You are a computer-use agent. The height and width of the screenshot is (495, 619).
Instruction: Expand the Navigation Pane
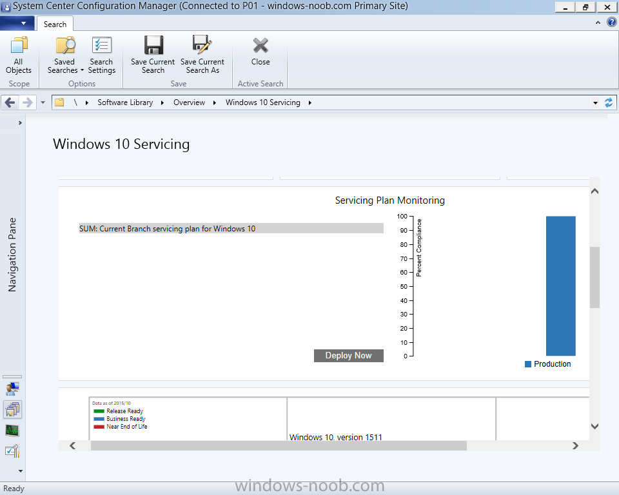20,122
